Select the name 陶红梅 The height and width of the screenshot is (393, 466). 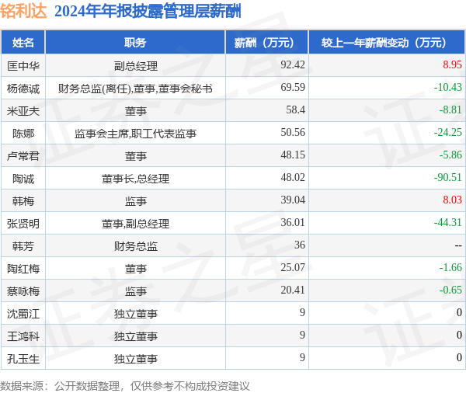click(23, 269)
